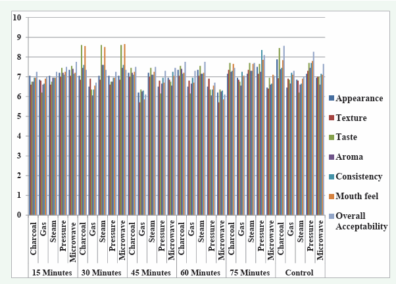Click the orange Mouth feel legend swatch
Screen dimensions: 396x284
point(332,195)
